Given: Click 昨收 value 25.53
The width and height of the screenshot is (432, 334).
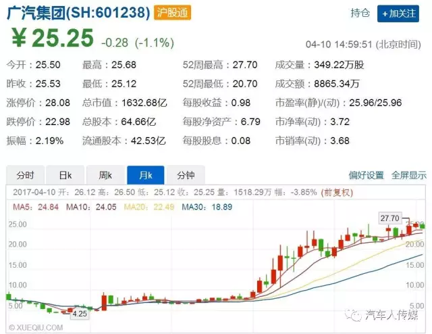Looking at the screenshot, I should click(x=48, y=84).
